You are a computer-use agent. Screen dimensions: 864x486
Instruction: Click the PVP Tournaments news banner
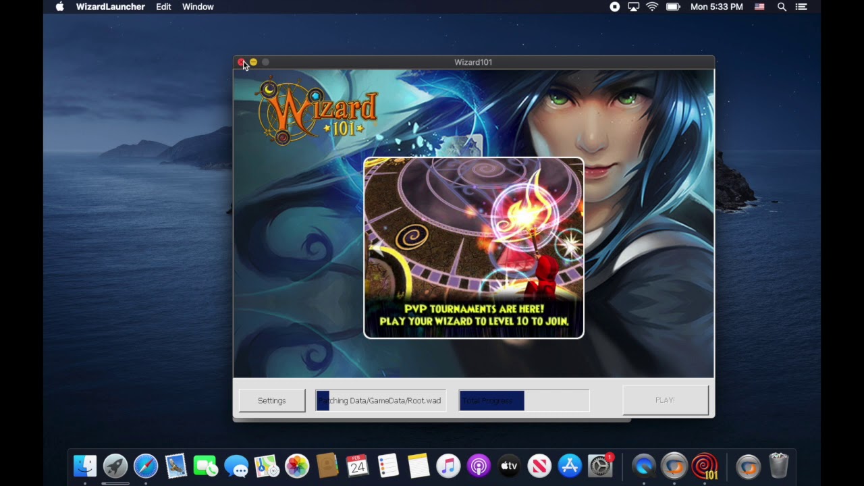click(474, 248)
